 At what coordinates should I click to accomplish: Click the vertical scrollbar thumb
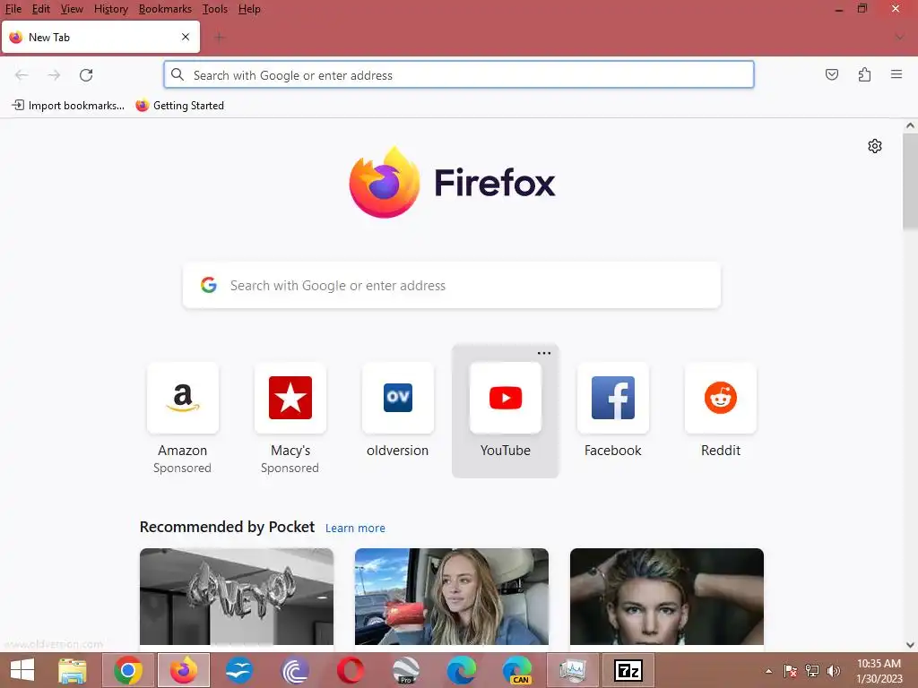point(910,181)
